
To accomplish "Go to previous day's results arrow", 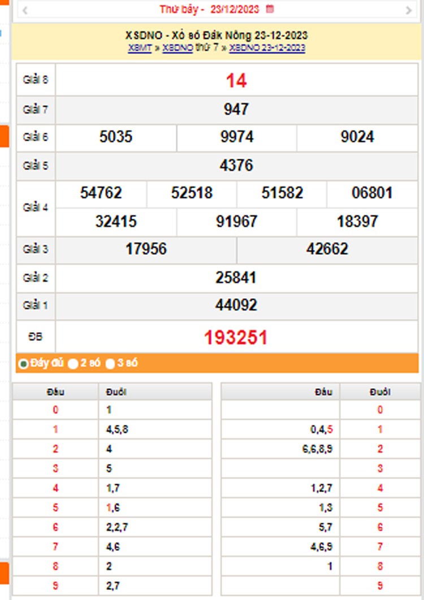I will point(25,10).
